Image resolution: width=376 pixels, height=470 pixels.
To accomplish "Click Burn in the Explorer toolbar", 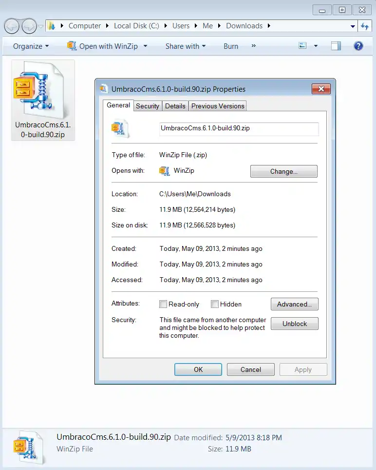I will [231, 46].
